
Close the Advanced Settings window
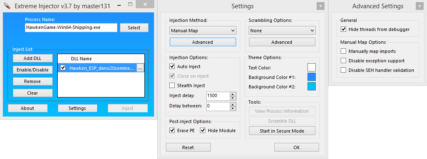(420, 6)
